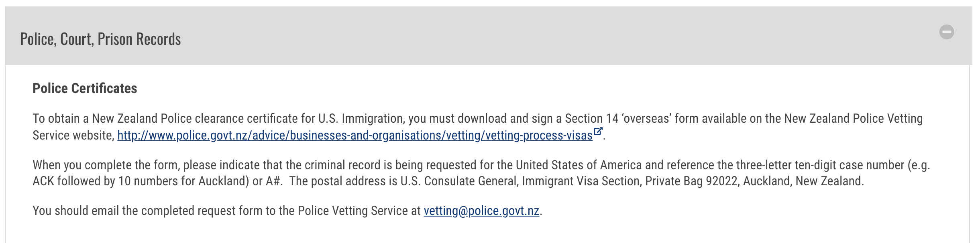
Task: Open the police.govt.nz vetting process link
Action: (x=355, y=136)
